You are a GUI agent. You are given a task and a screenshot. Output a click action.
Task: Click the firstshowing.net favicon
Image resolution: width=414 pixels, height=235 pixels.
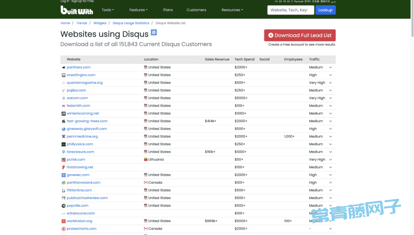point(63,167)
